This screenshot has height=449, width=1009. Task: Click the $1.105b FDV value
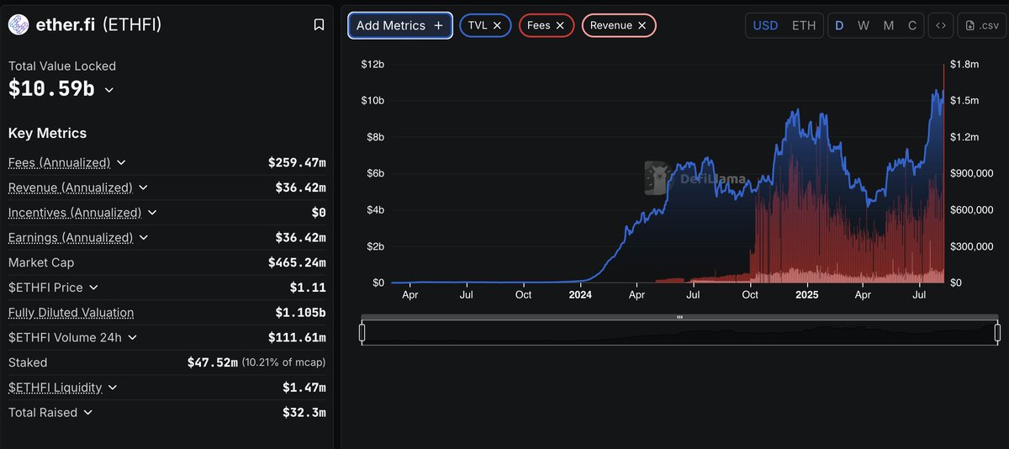click(x=300, y=313)
